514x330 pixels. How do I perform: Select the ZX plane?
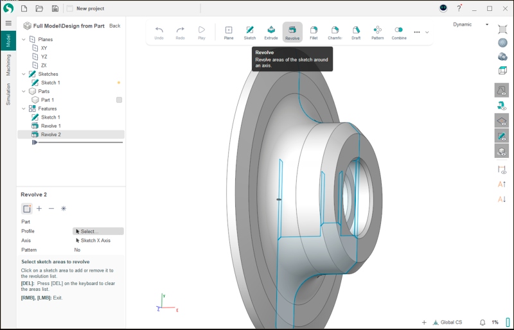(44, 65)
